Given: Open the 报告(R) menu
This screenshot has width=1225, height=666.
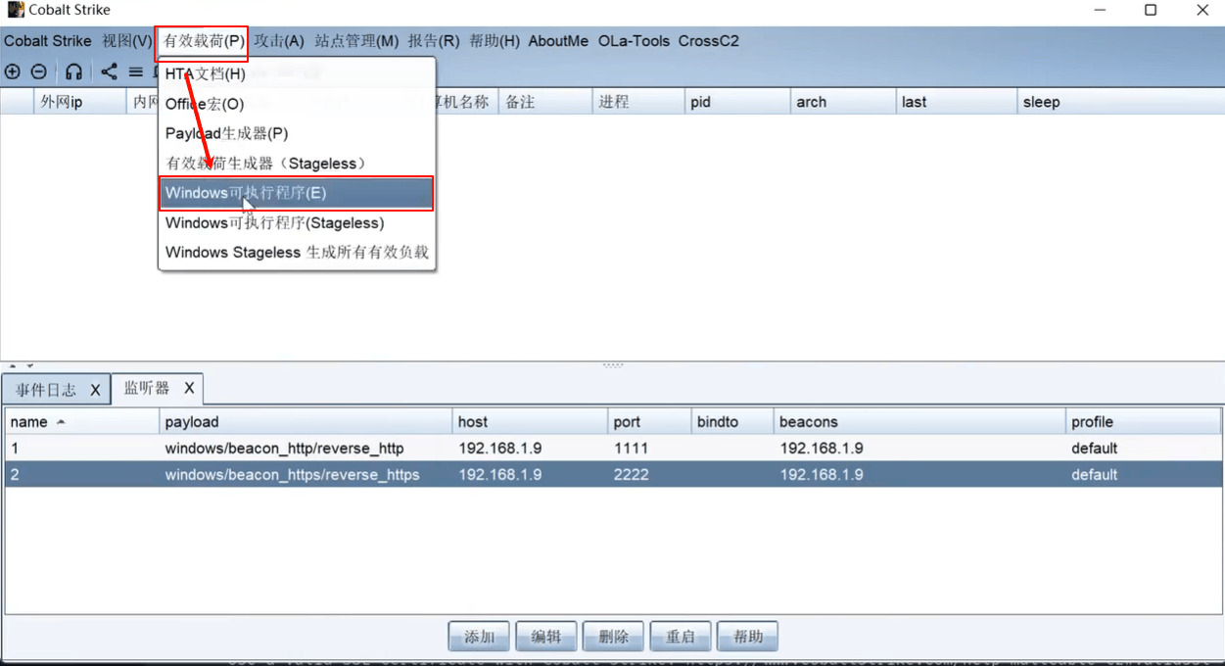Looking at the screenshot, I should [434, 41].
